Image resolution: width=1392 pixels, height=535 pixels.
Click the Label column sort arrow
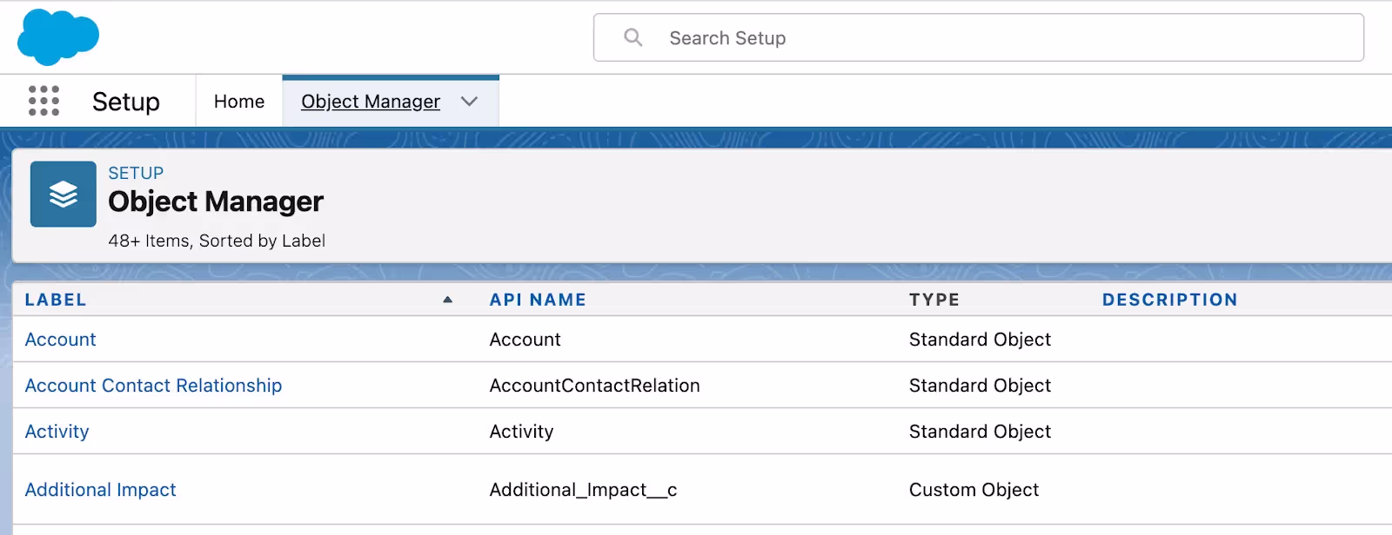(447, 300)
